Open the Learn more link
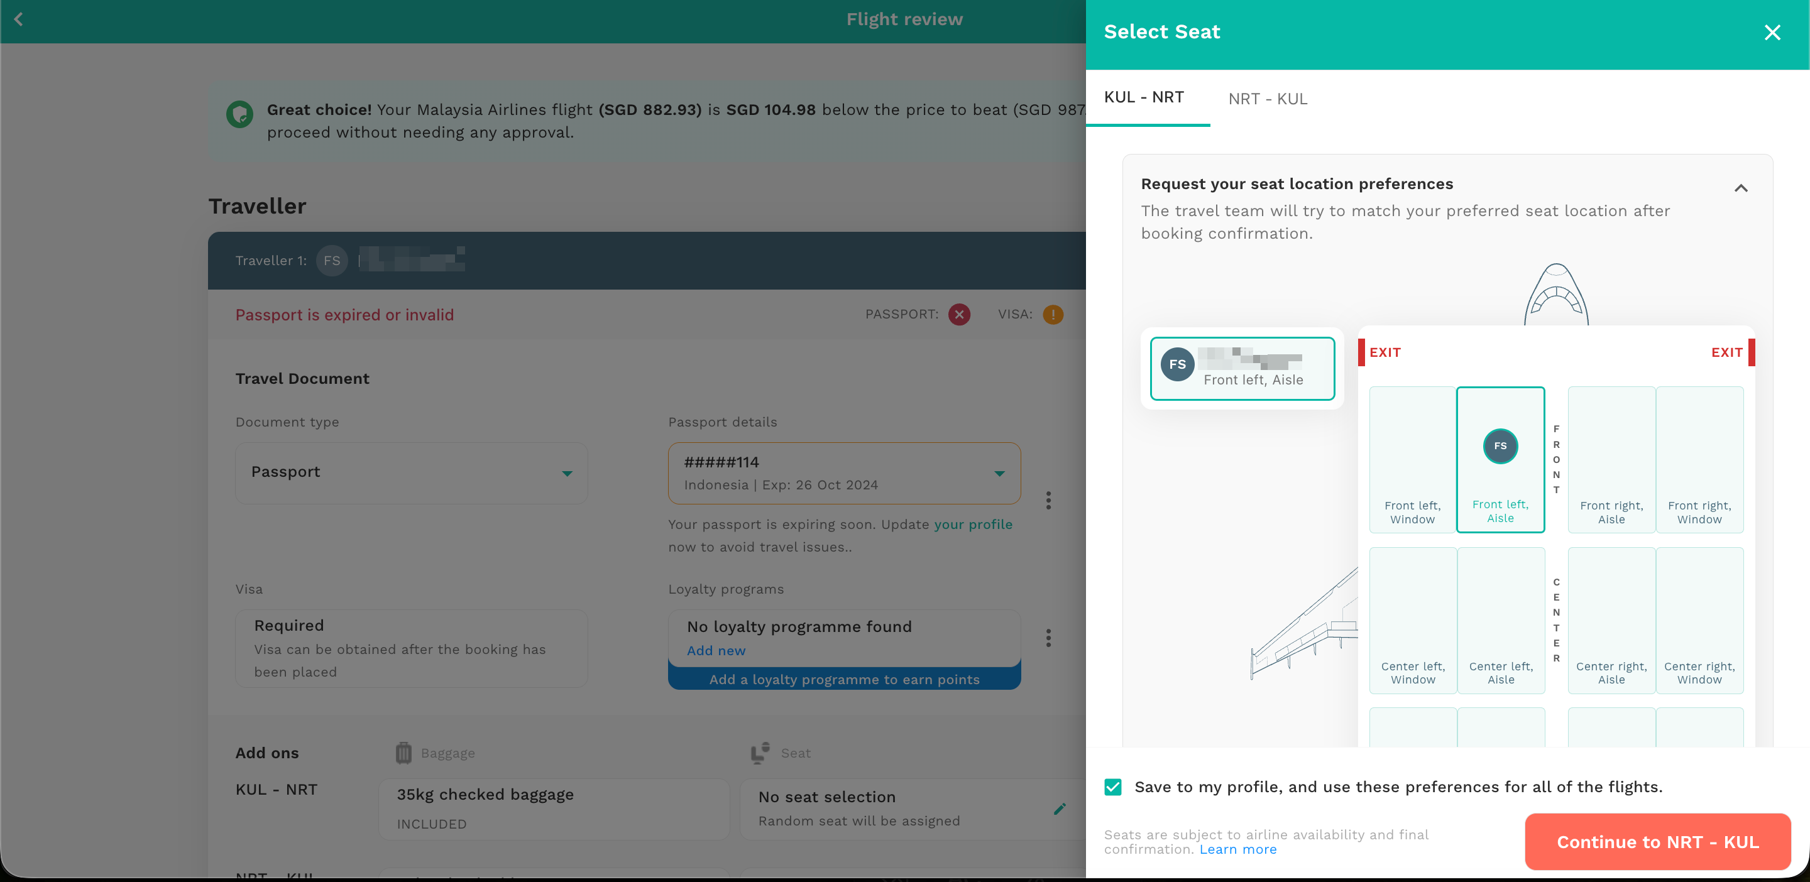 [1238, 849]
